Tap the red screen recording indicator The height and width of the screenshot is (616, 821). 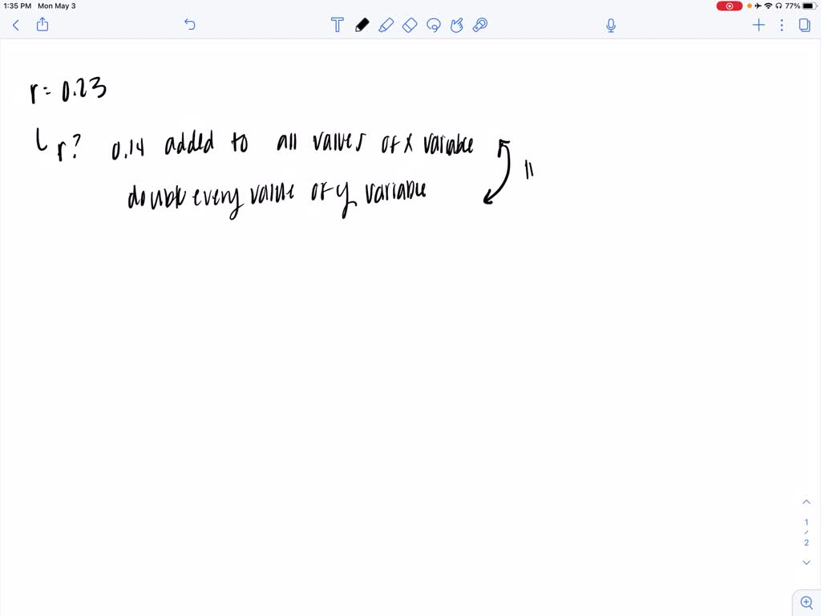tap(729, 6)
